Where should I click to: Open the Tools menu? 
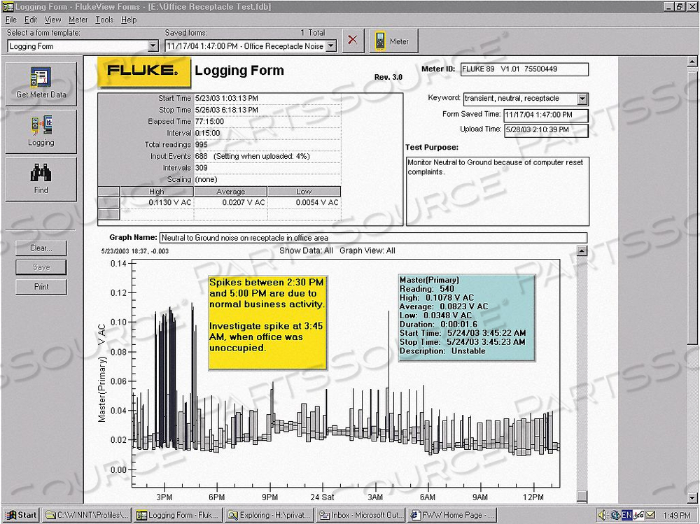pyautogui.click(x=105, y=20)
